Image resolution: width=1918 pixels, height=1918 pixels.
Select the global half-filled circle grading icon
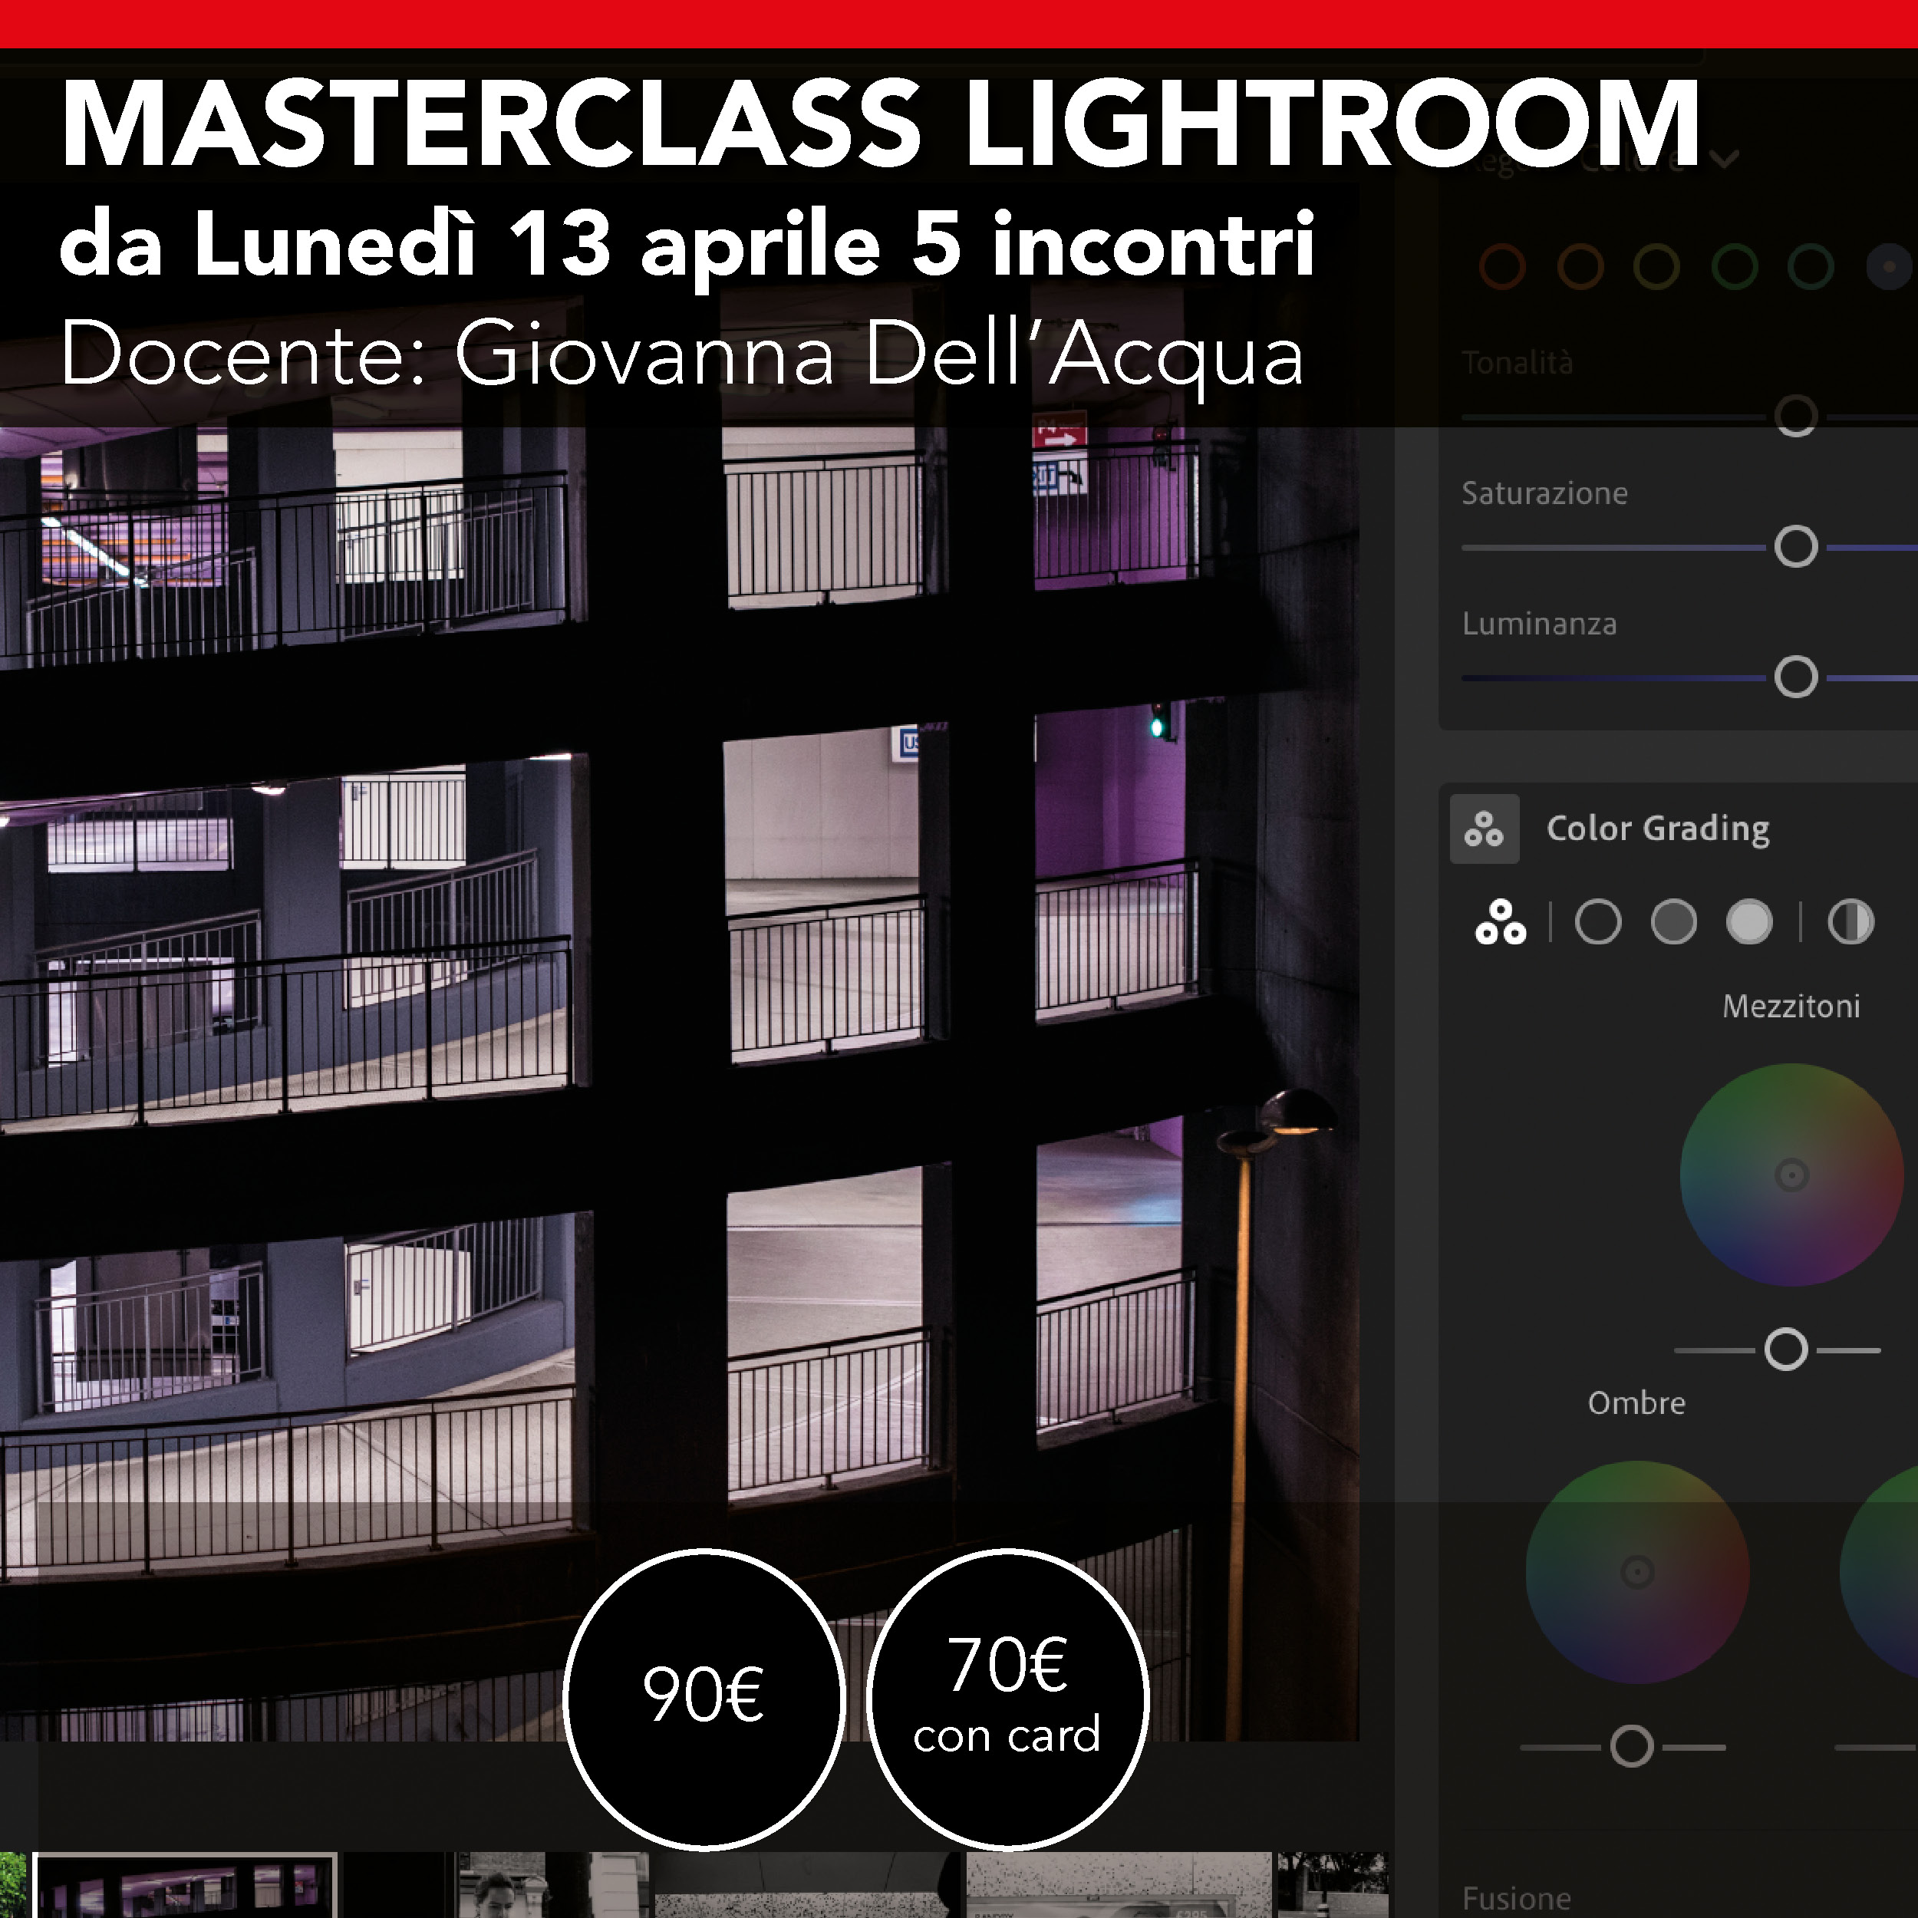pos(1850,922)
